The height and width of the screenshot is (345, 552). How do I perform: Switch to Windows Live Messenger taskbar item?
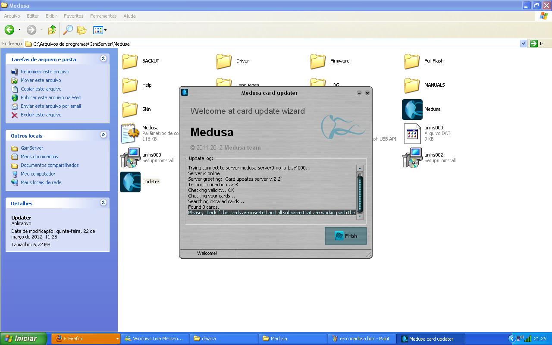tap(155, 339)
